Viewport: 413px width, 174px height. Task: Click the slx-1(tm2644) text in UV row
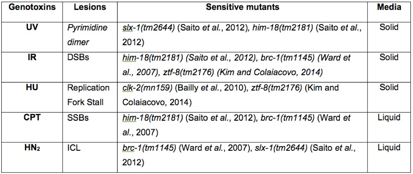click(149, 28)
